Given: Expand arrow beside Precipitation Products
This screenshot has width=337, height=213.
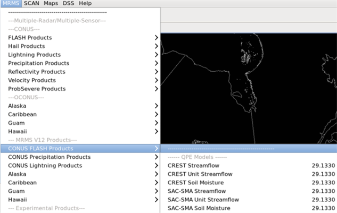Looking at the screenshot, I should point(156,63).
